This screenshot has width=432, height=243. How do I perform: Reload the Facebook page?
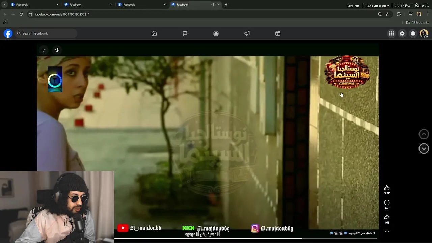coord(21,14)
